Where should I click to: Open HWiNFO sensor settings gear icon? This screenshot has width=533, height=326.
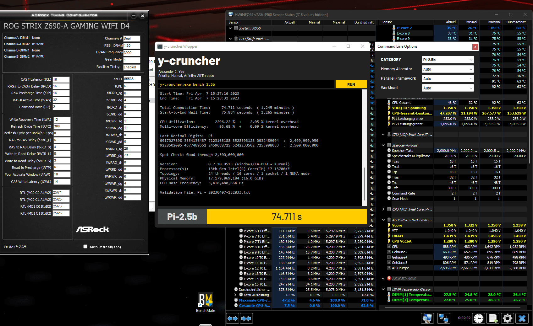click(508, 318)
